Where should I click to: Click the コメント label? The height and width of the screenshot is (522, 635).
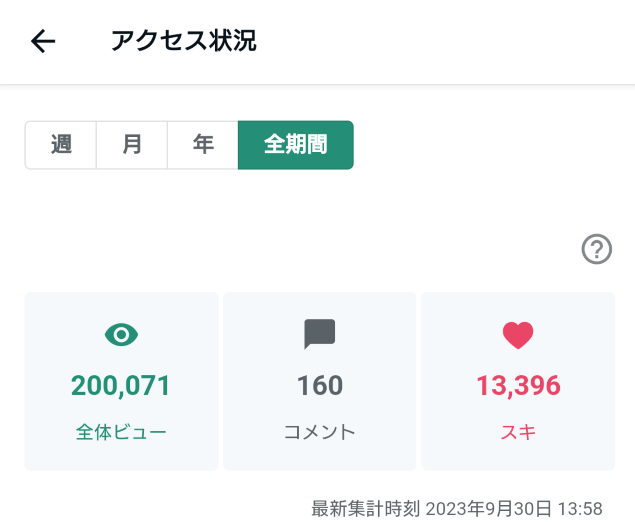click(x=320, y=432)
